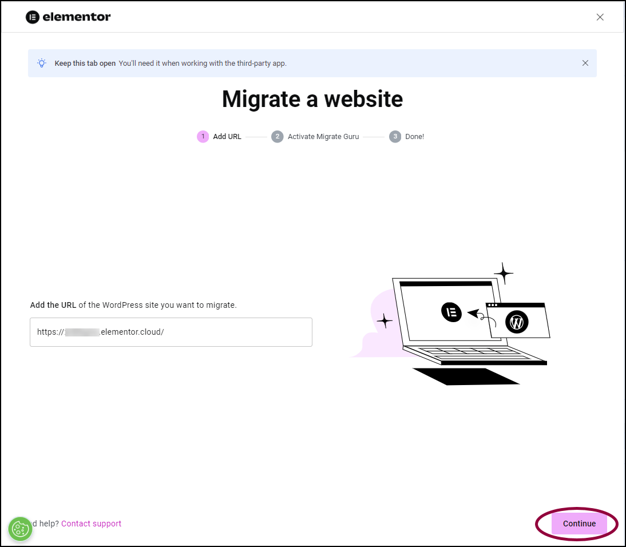This screenshot has height=547, width=626.
Task: Click the step 3 number circle
Action: point(395,137)
